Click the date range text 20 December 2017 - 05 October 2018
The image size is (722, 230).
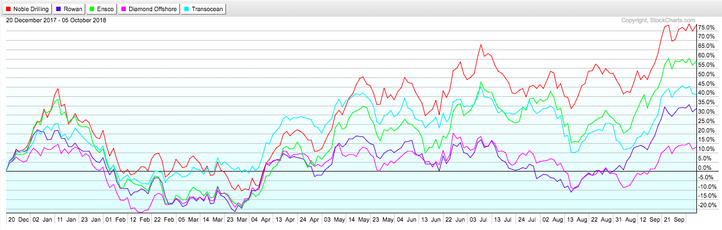(56, 20)
